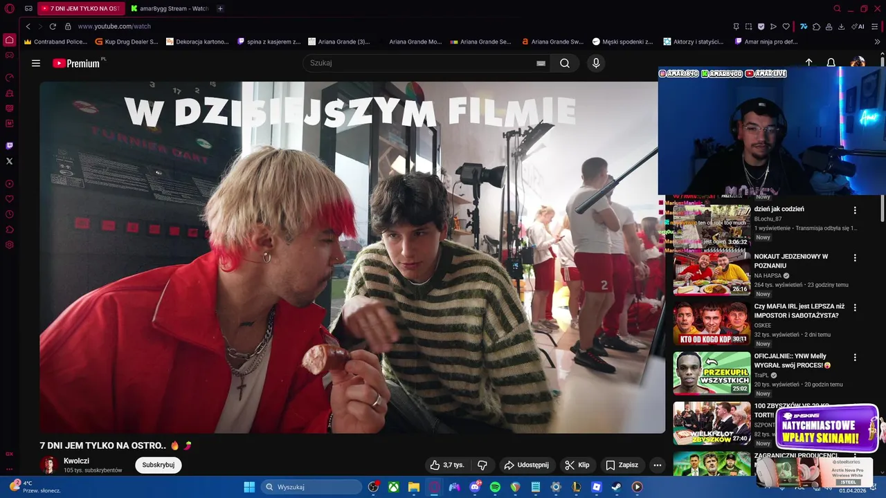Open the Męski spodenki bookmark
The height and width of the screenshot is (498, 886).
tap(623, 41)
